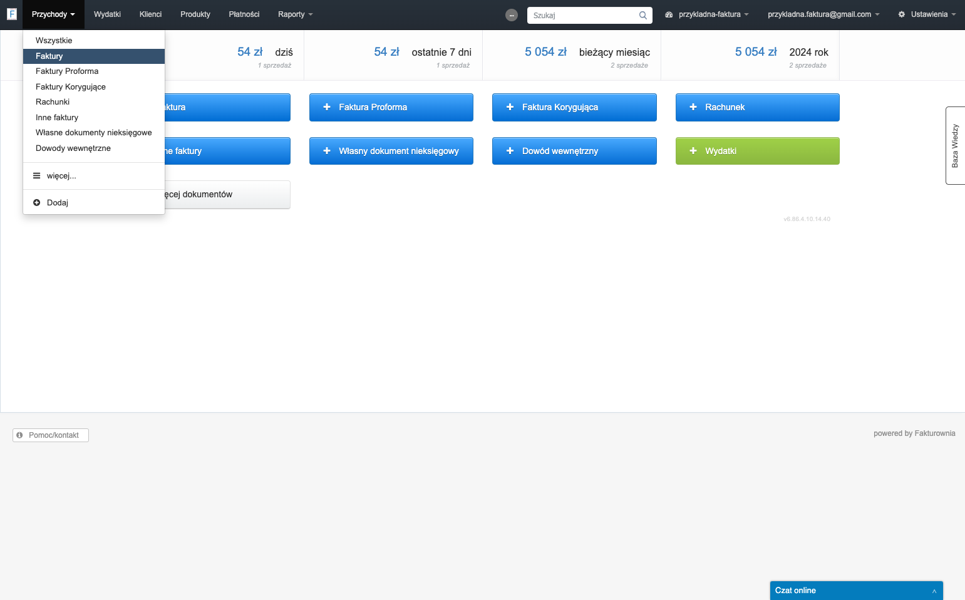The width and height of the screenshot is (965, 600).
Task: Click the 54 zł dziś amount
Action: pos(250,52)
